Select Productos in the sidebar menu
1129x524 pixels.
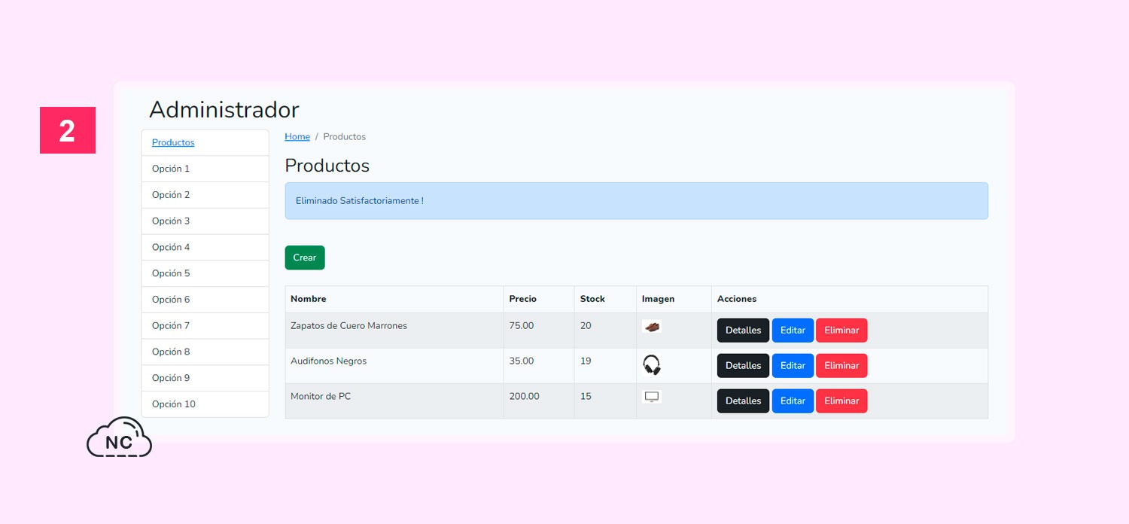pos(173,142)
